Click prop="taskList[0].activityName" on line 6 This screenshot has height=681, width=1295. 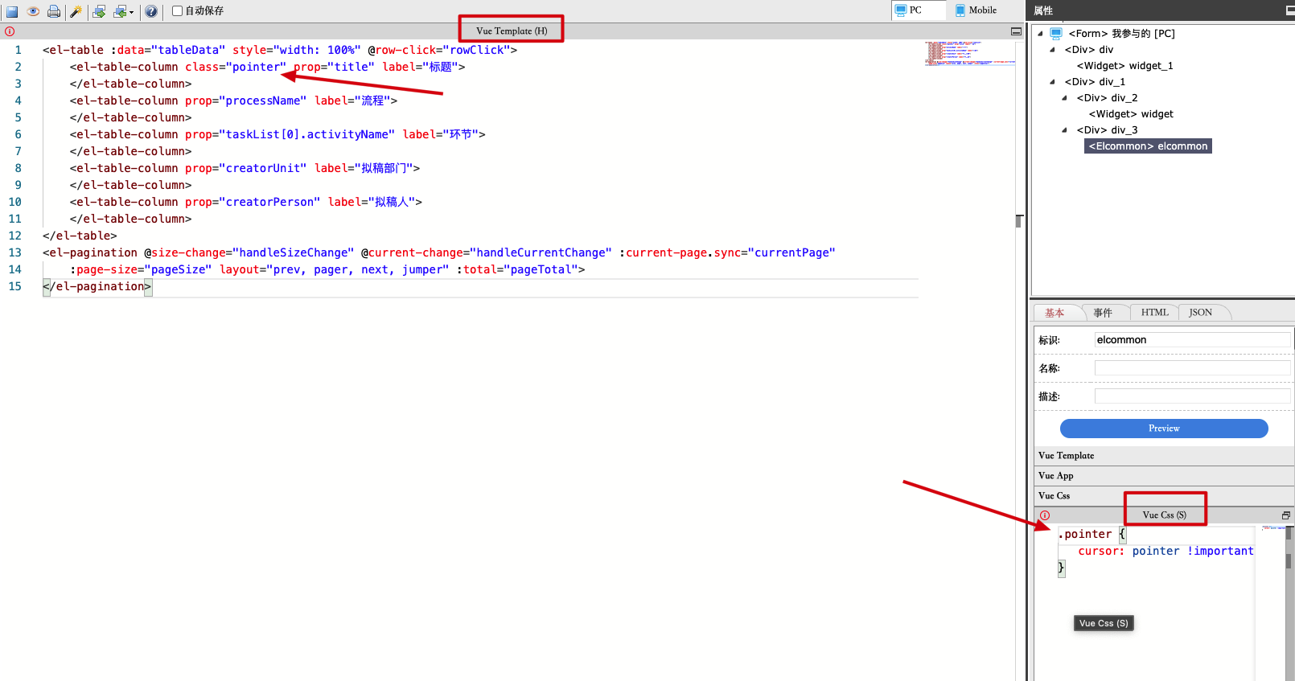[290, 134]
